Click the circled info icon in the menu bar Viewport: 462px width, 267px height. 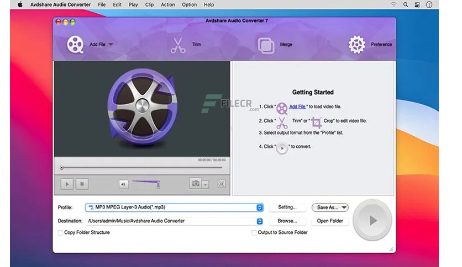(x=429, y=5)
